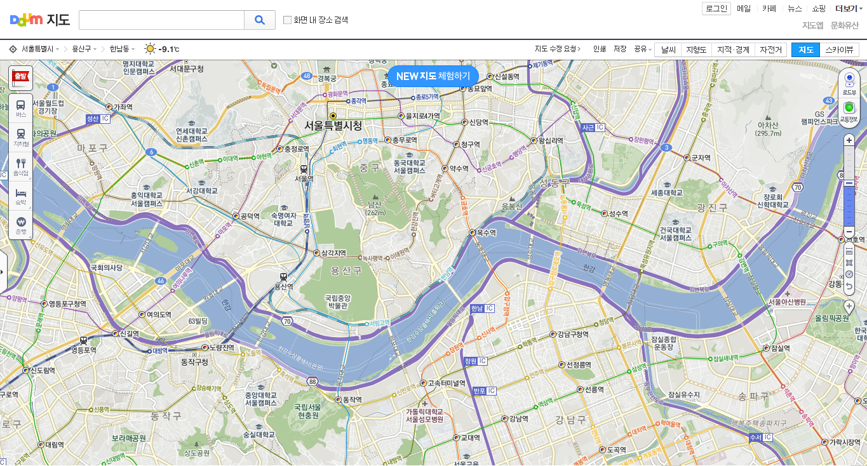Toggle the 자전거 bicycle map overlay

click(x=770, y=49)
